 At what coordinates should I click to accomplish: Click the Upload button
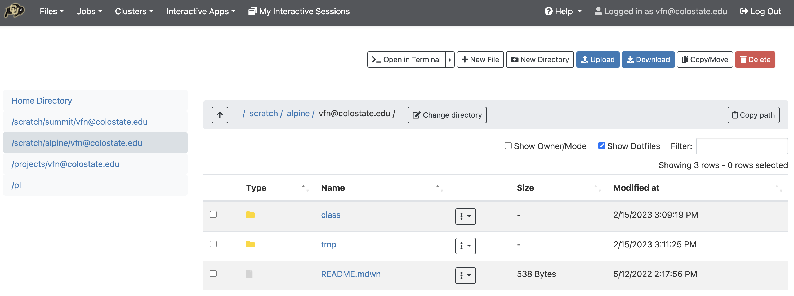(x=598, y=59)
